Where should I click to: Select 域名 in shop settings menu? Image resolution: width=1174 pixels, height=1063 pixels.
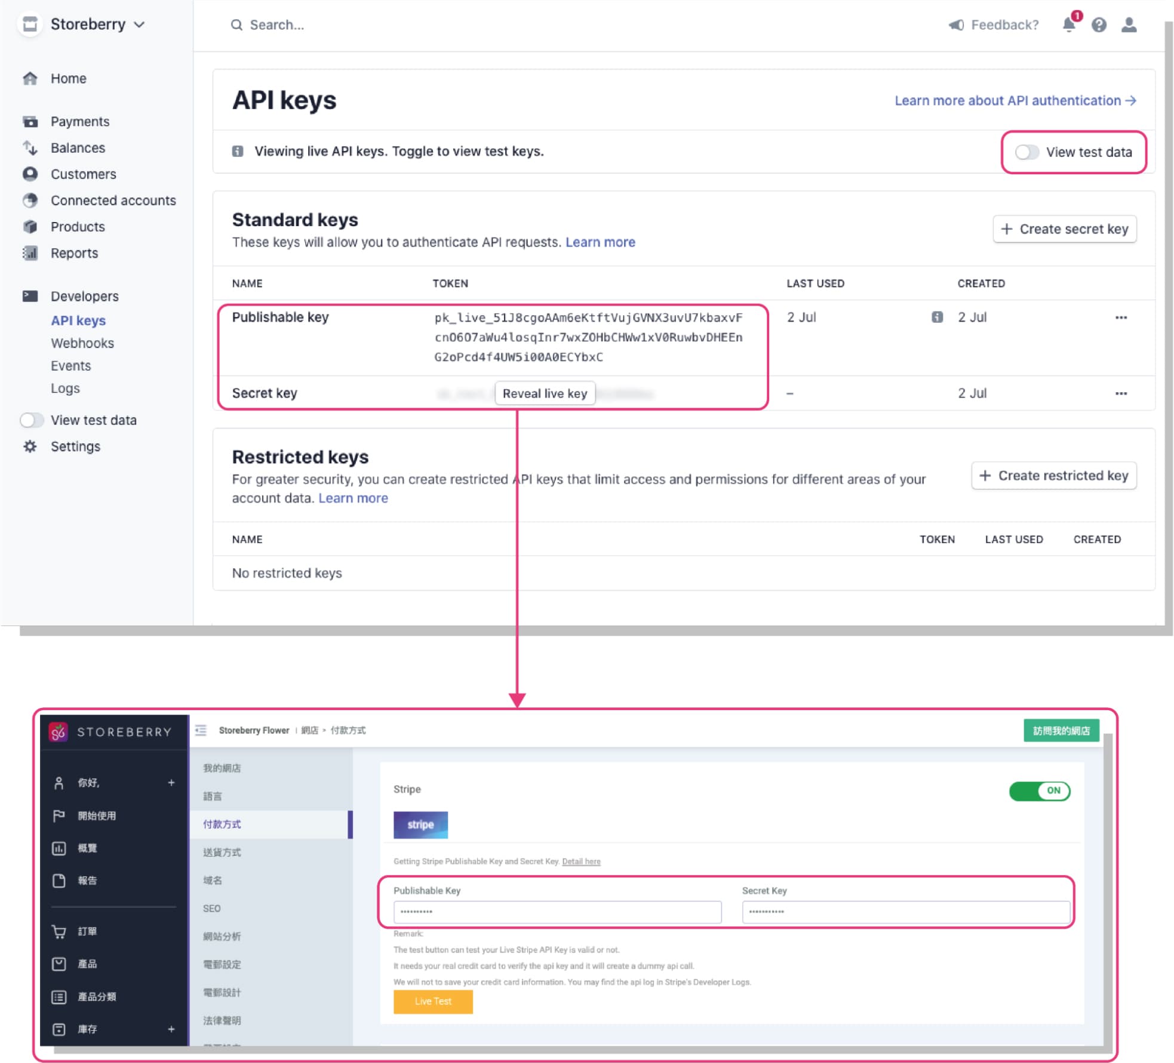[212, 880]
